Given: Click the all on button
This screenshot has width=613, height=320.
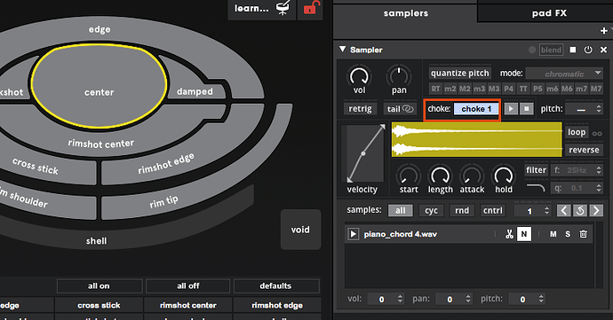Looking at the screenshot, I should [99, 285].
